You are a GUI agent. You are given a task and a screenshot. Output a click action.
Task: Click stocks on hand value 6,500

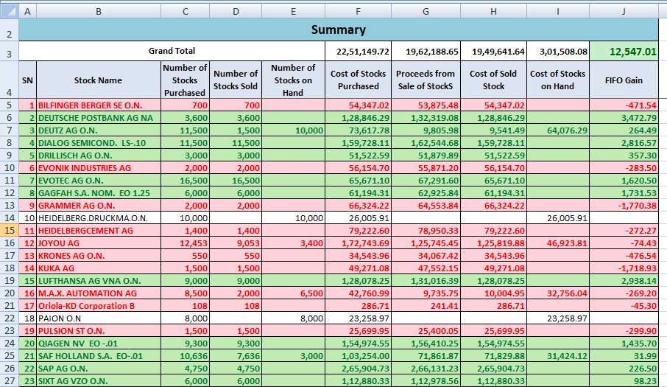(293, 293)
